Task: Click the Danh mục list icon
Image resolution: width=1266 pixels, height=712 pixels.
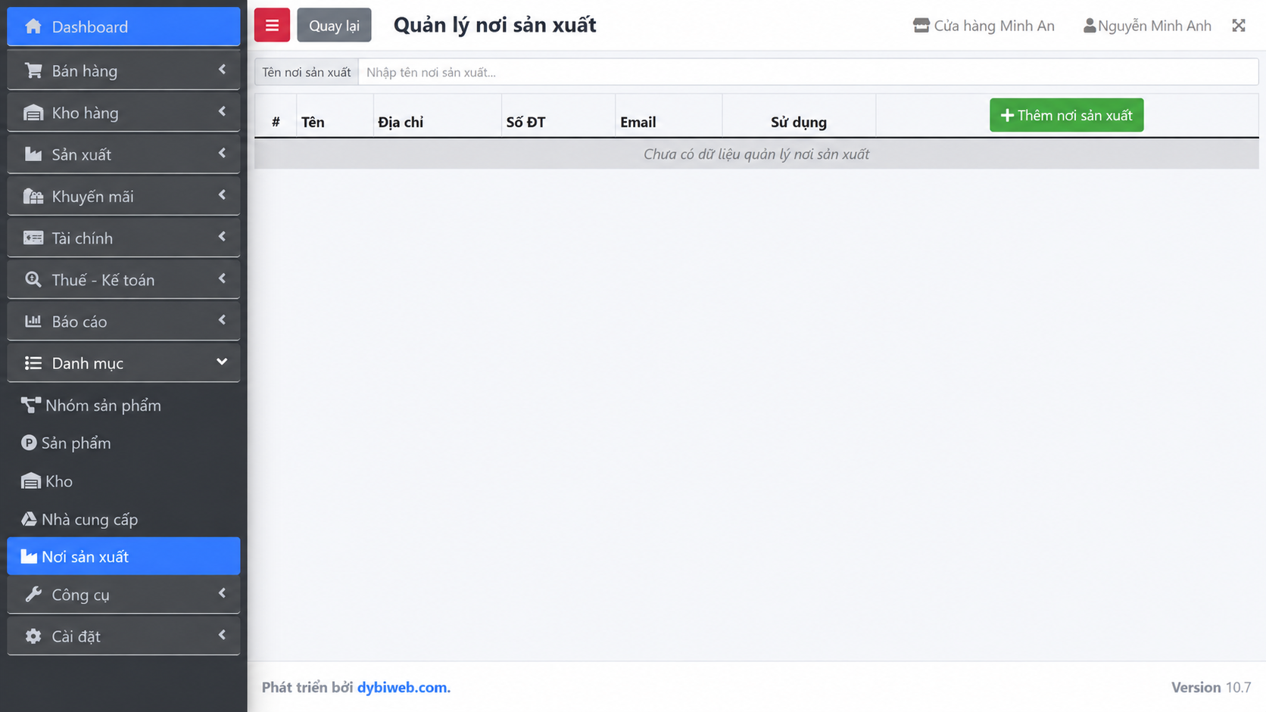Action: 33,363
